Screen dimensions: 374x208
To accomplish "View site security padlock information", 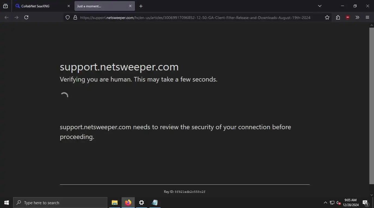I will click(75, 17).
